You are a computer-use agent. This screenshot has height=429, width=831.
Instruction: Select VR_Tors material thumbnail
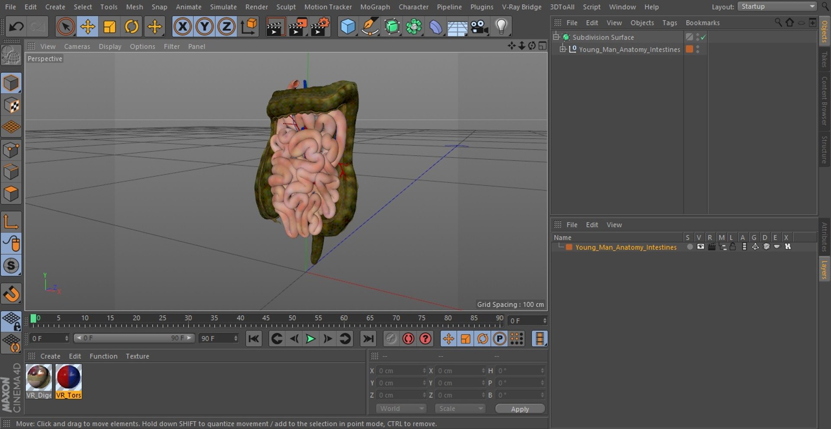pos(68,381)
